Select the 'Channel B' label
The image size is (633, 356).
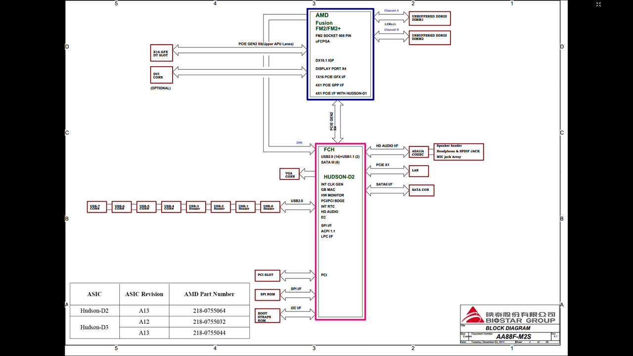tap(391, 30)
